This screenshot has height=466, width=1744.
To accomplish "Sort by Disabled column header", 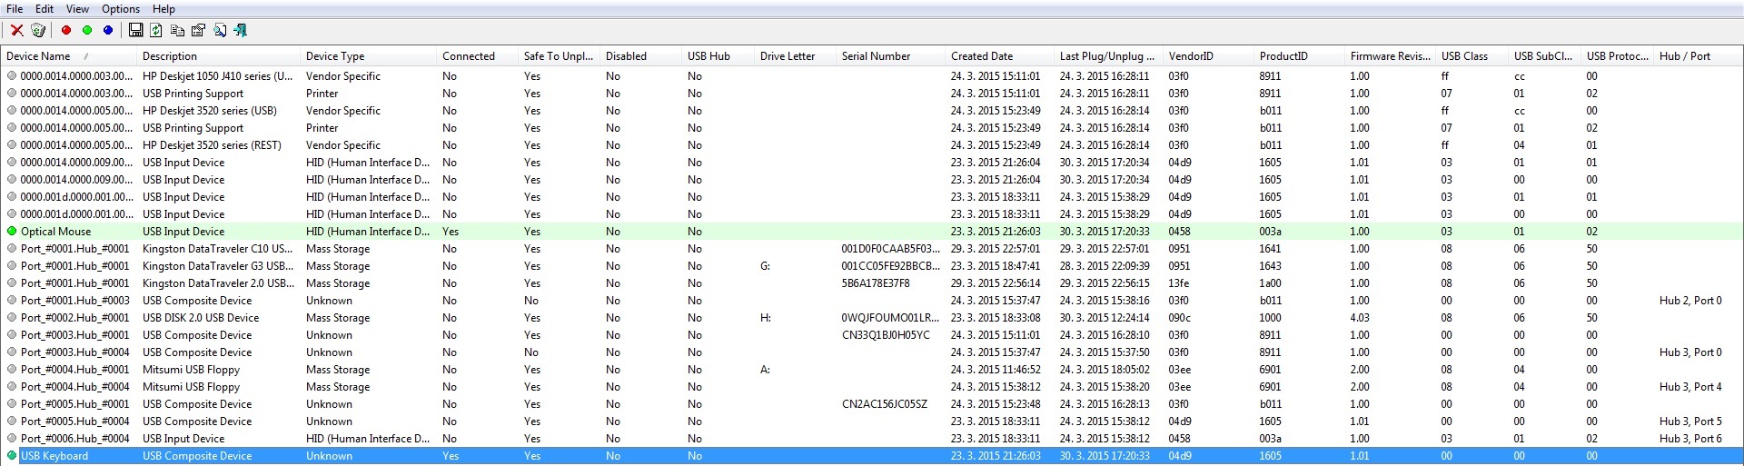I will (640, 55).
